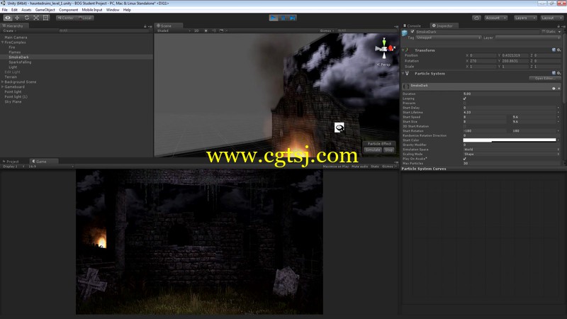The height and width of the screenshot is (319, 567).
Task: Toggle the Prewarm checkbox
Action: click(465, 103)
